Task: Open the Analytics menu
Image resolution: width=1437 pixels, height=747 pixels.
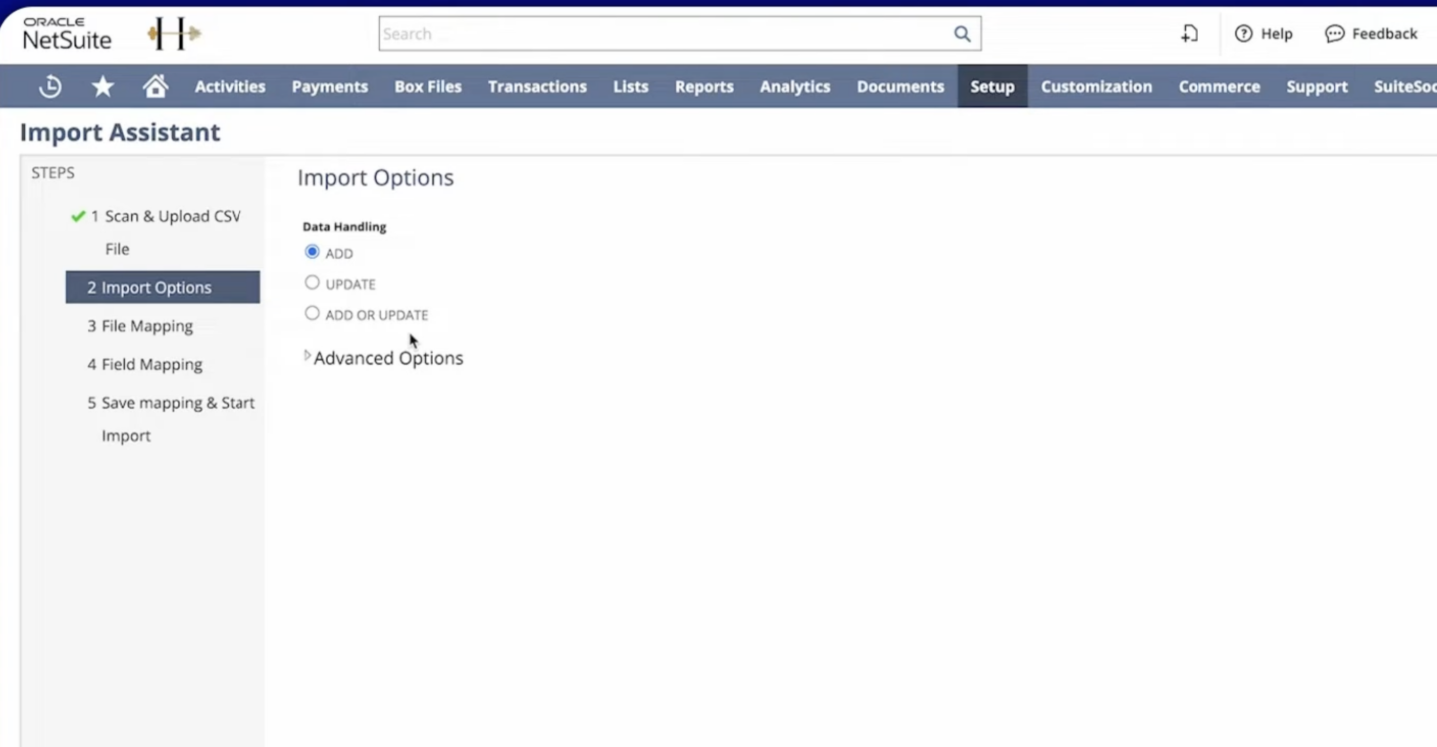Action: (x=795, y=87)
